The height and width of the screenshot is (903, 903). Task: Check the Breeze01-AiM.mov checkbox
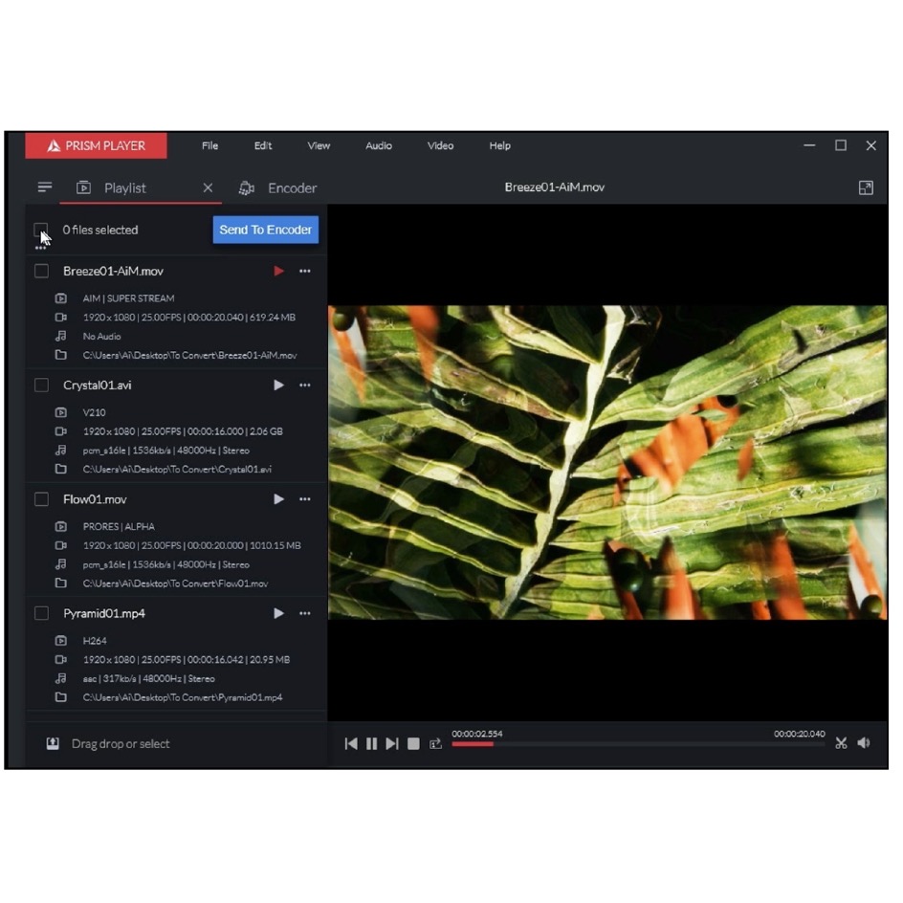coord(41,271)
